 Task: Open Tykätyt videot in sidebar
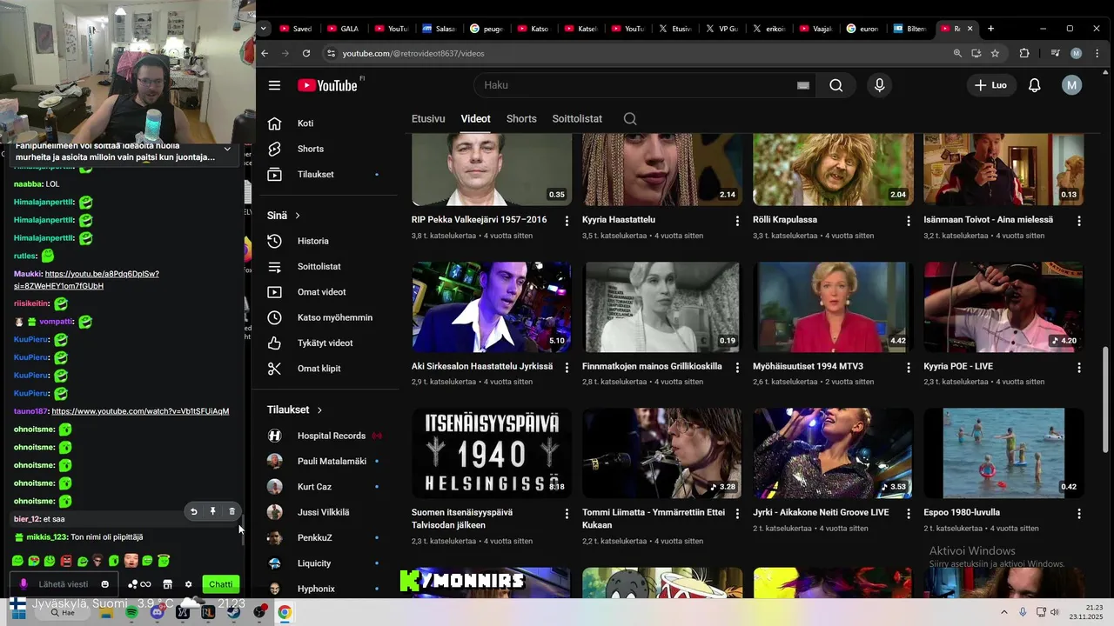click(327, 343)
